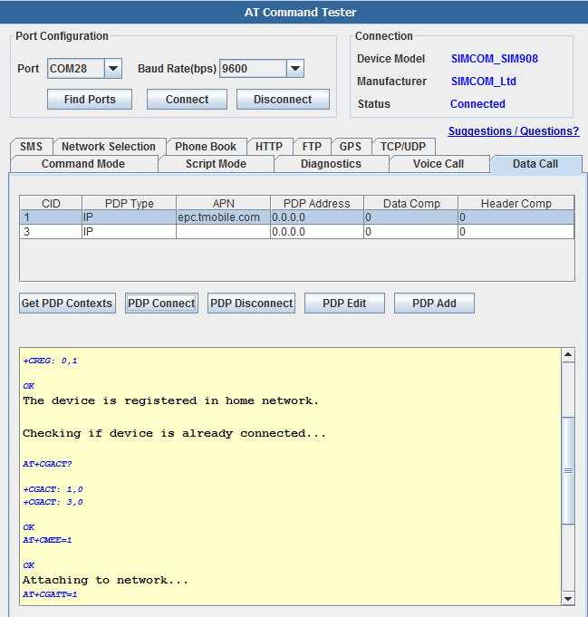The image size is (588, 617).
Task: Click the Connected status text
Action: point(477,104)
